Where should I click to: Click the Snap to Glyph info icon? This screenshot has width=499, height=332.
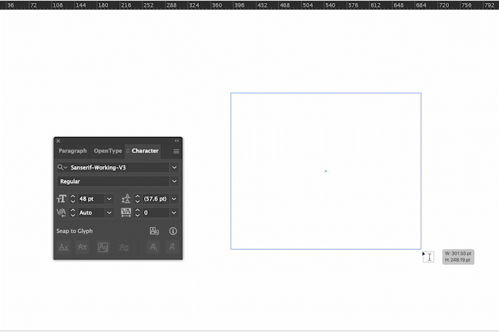click(x=173, y=231)
